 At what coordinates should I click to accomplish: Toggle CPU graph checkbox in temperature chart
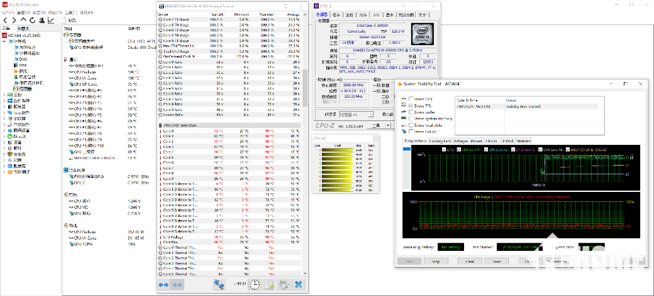point(444,150)
